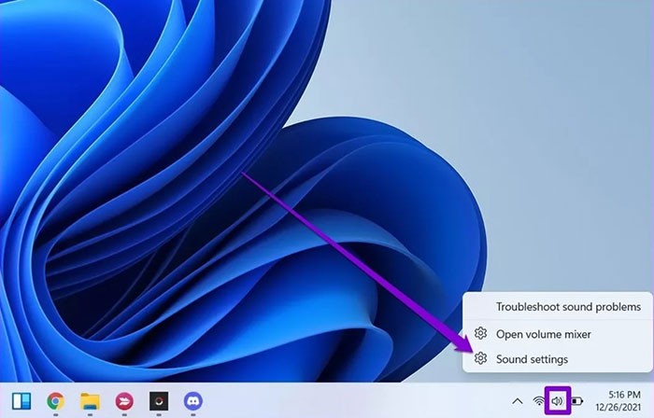Open Sound settings from the context menu
Image resolution: width=654 pixels, height=418 pixels.
pyautogui.click(x=532, y=358)
